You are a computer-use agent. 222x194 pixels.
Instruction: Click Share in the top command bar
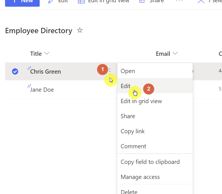tap(157, 1)
